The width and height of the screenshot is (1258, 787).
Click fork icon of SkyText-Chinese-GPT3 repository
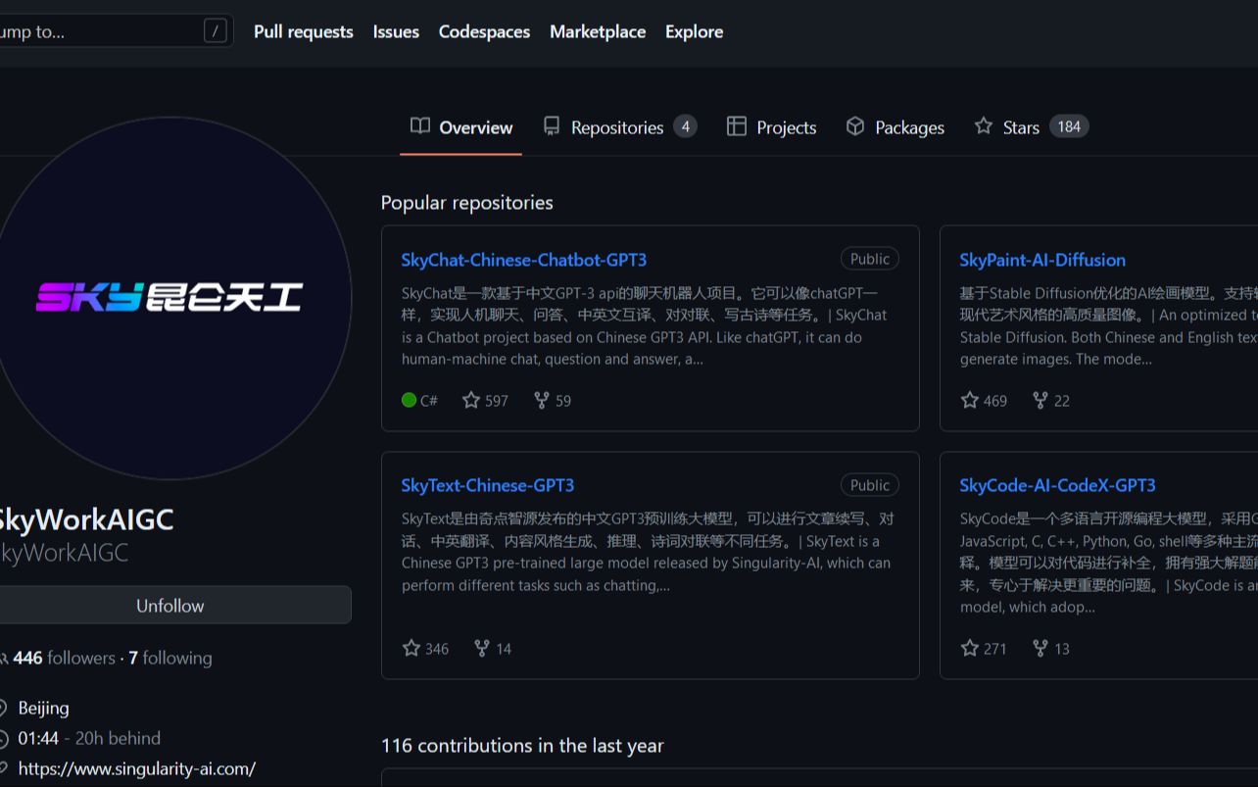[x=481, y=648]
